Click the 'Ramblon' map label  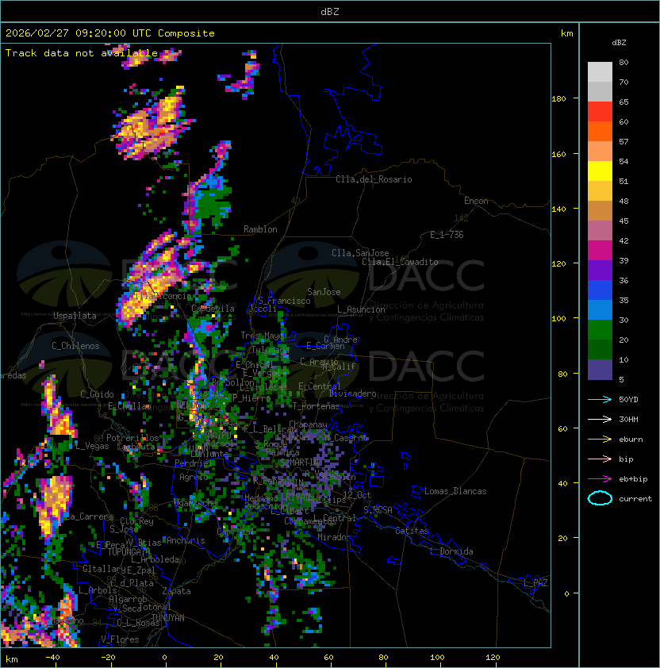coord(260,229)
